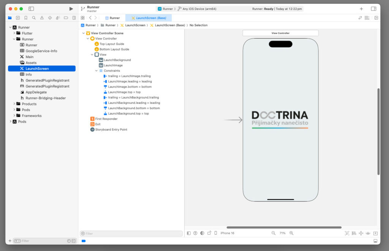The width and height of the screenshot is (389, 251).
Task: Expand the Flutter folder
Action: tap(14, 33)
